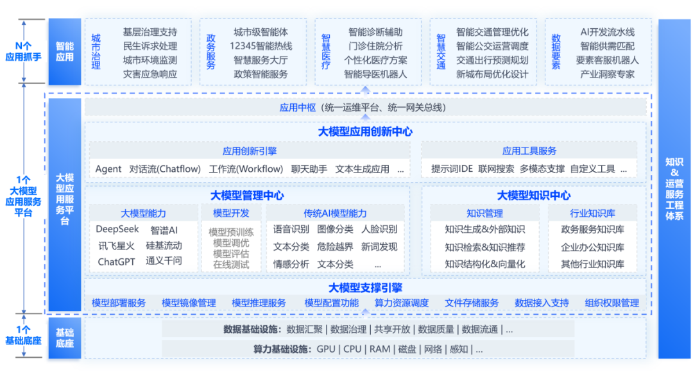The width and height of the screenshot is (693, 377).
Task: Click 12345智能热线 under 政务服务
Action: pos(261,46)
